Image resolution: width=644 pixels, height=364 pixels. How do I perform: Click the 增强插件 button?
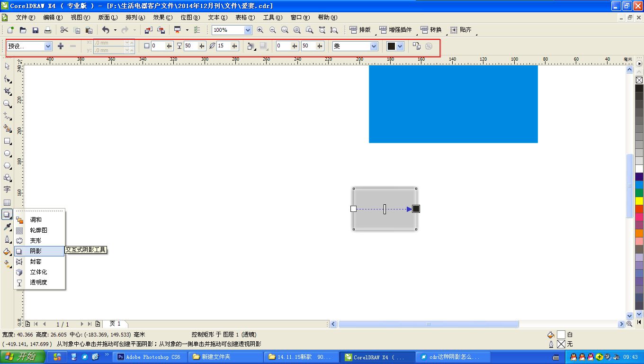coord(396,30)
